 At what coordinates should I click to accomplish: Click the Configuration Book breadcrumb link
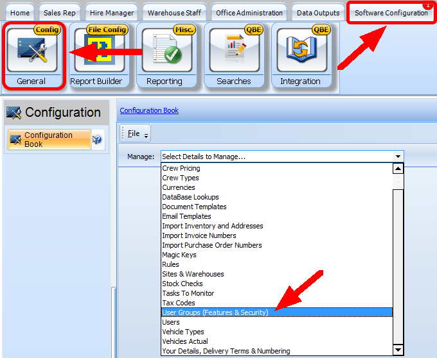click(x=149, y=110)
